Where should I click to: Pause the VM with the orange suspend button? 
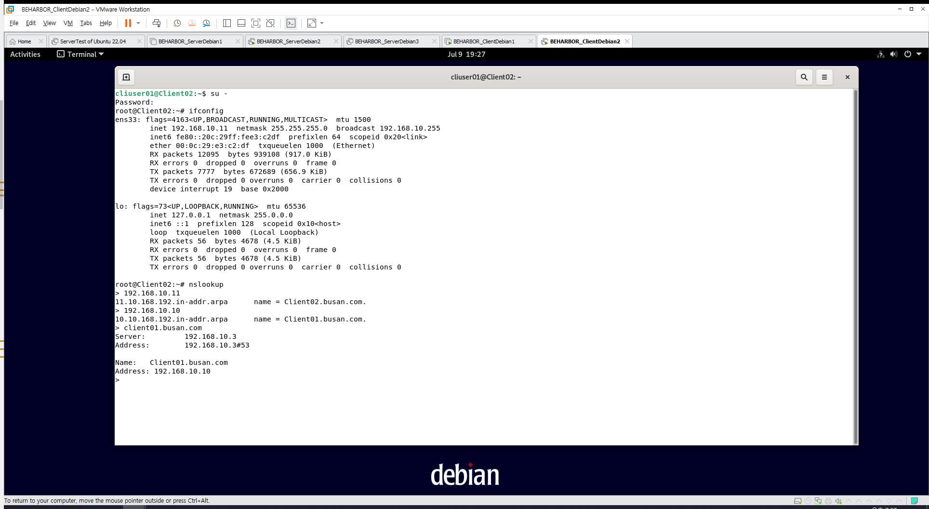coord(128,23)
